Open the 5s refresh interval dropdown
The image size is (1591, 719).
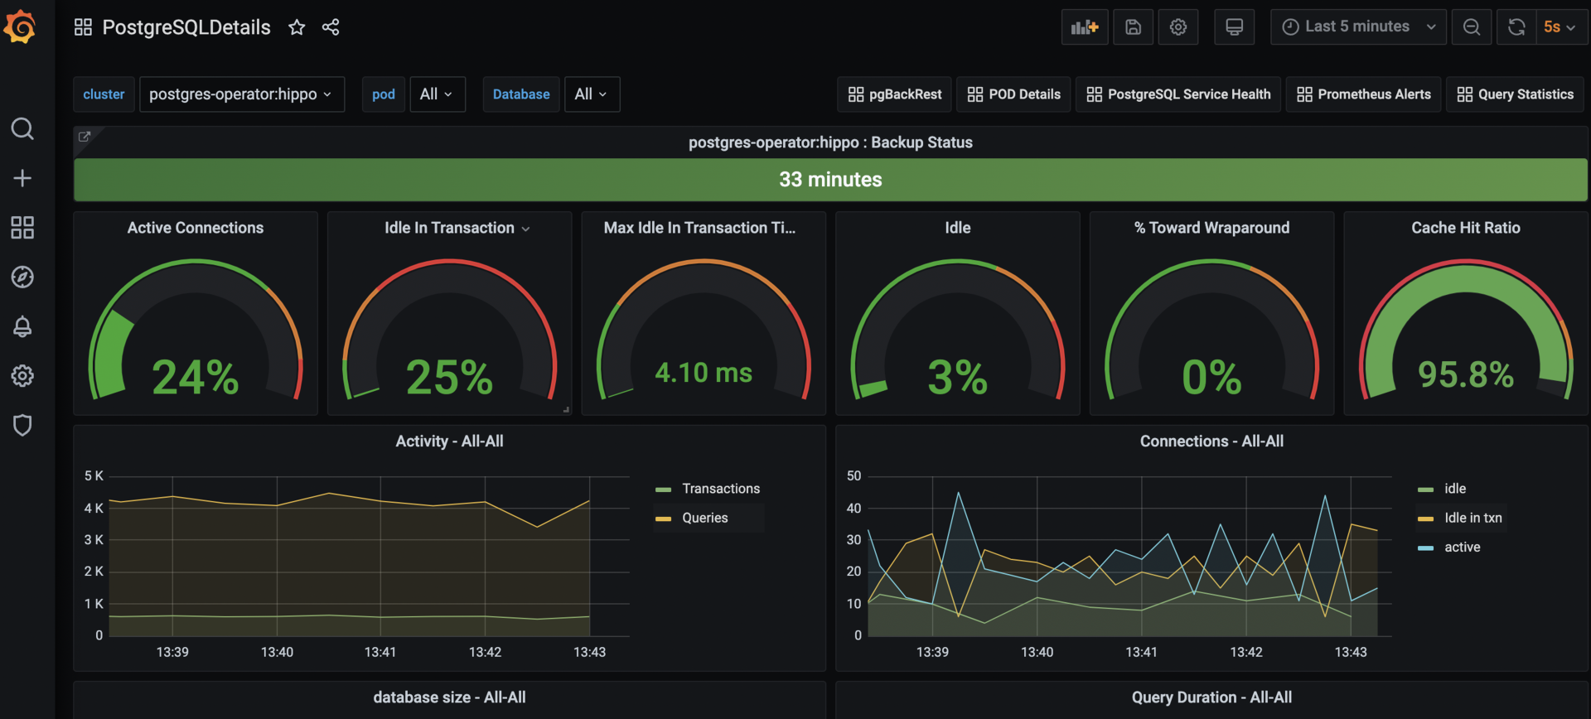tap(1560, 27)
